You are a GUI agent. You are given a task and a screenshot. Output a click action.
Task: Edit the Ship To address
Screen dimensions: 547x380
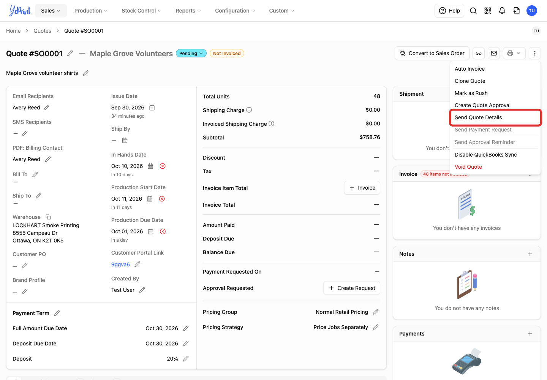pyautogui.click(x=38, y=196)
